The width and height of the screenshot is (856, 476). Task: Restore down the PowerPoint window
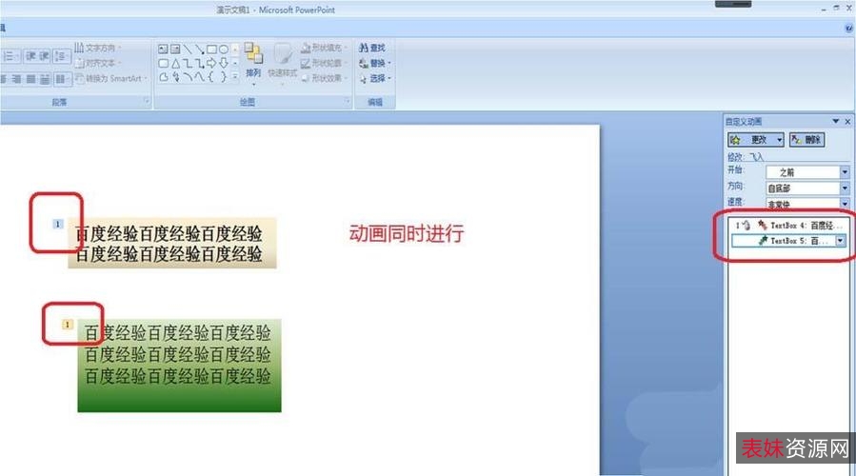pos(836,9)
